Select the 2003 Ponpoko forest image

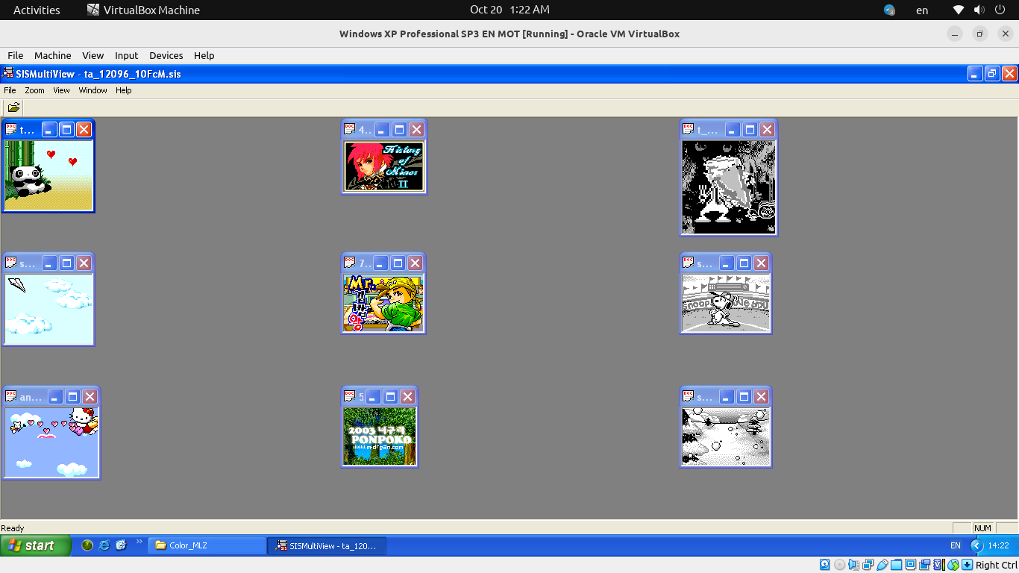[x=380, y=436]
